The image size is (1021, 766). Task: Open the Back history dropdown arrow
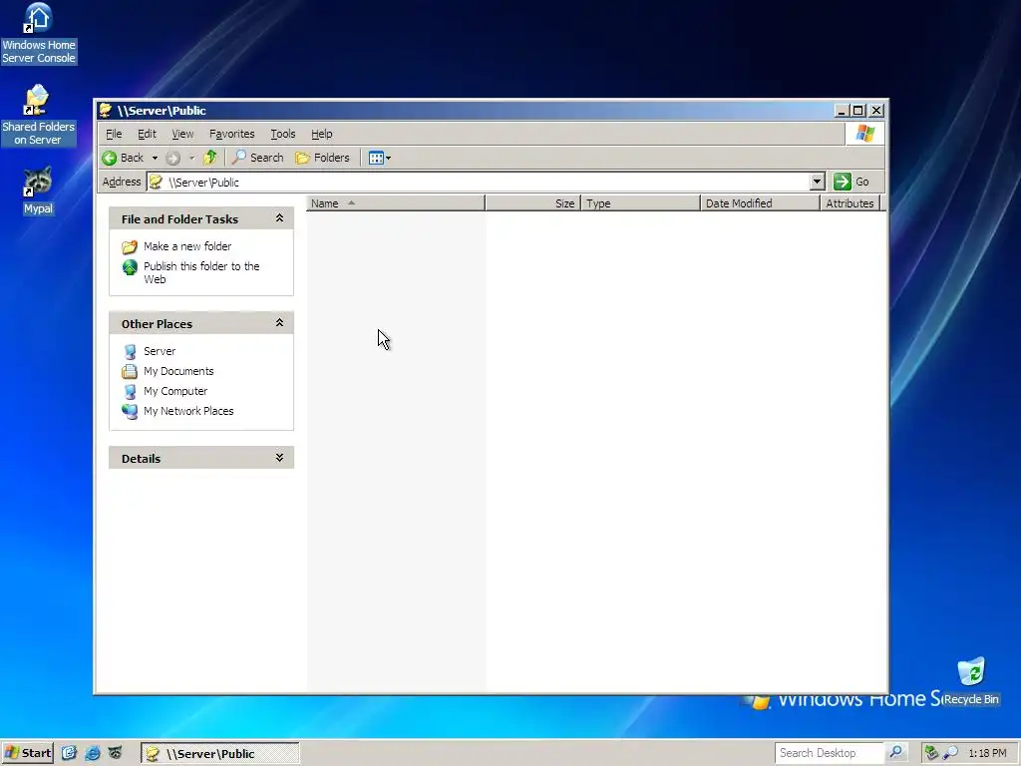155,158
